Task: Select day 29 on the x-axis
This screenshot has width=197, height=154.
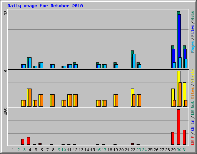Action: tap(173, 150)
